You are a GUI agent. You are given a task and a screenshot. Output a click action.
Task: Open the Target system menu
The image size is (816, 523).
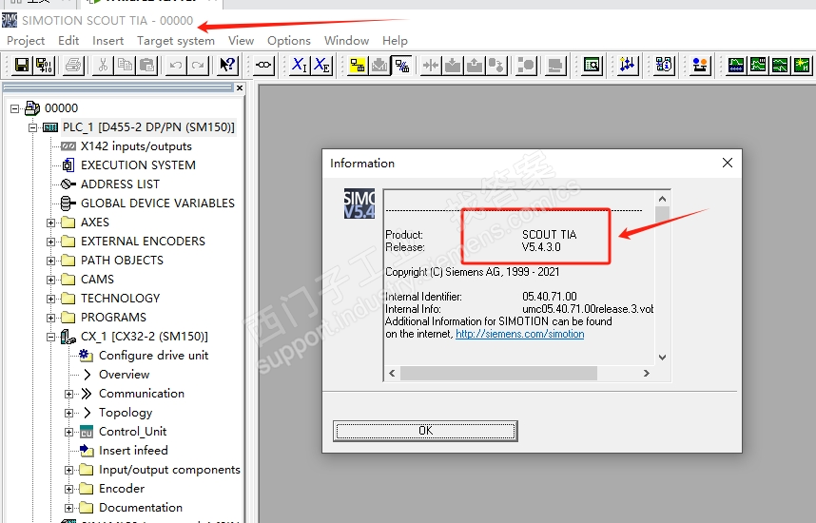[x=175, y=41]
